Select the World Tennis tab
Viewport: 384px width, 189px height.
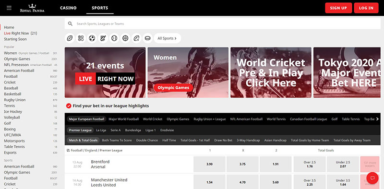(x=276, y=119)
